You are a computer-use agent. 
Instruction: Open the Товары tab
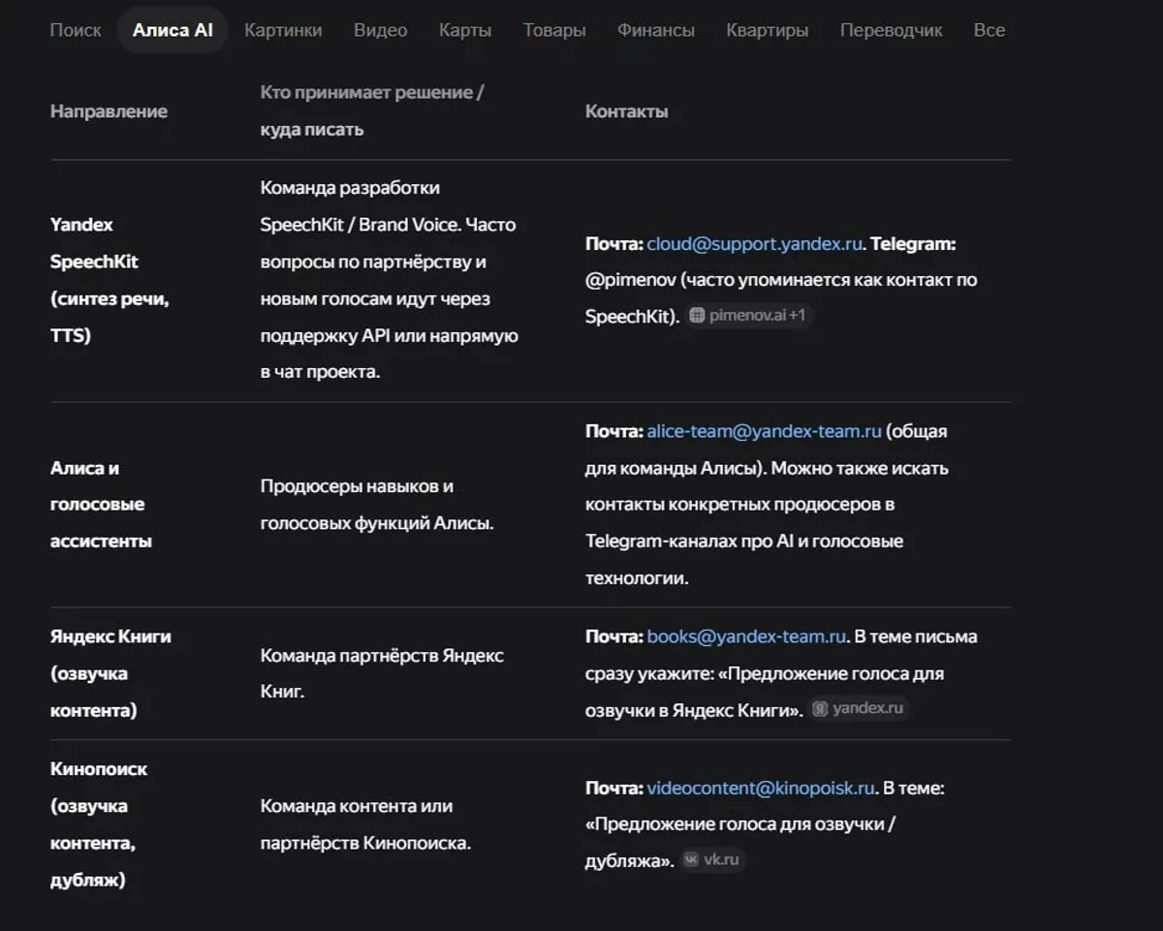pyautogui.click(x=554, y=30)
